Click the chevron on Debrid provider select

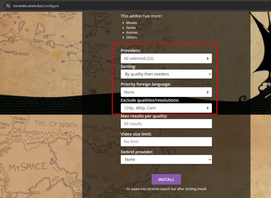click(210, 160)
